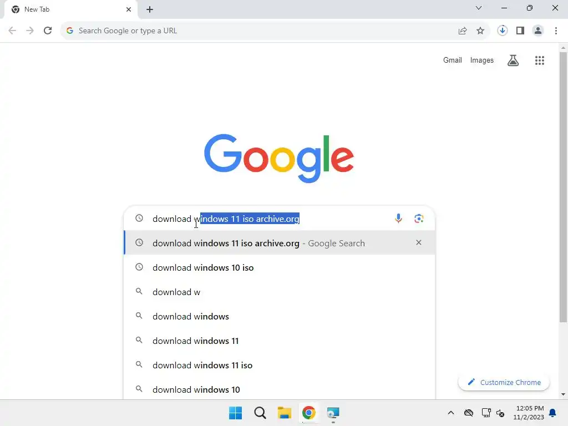Open Windows taskbar search
Screen dimensions: 568x426
tap(260, 413)
